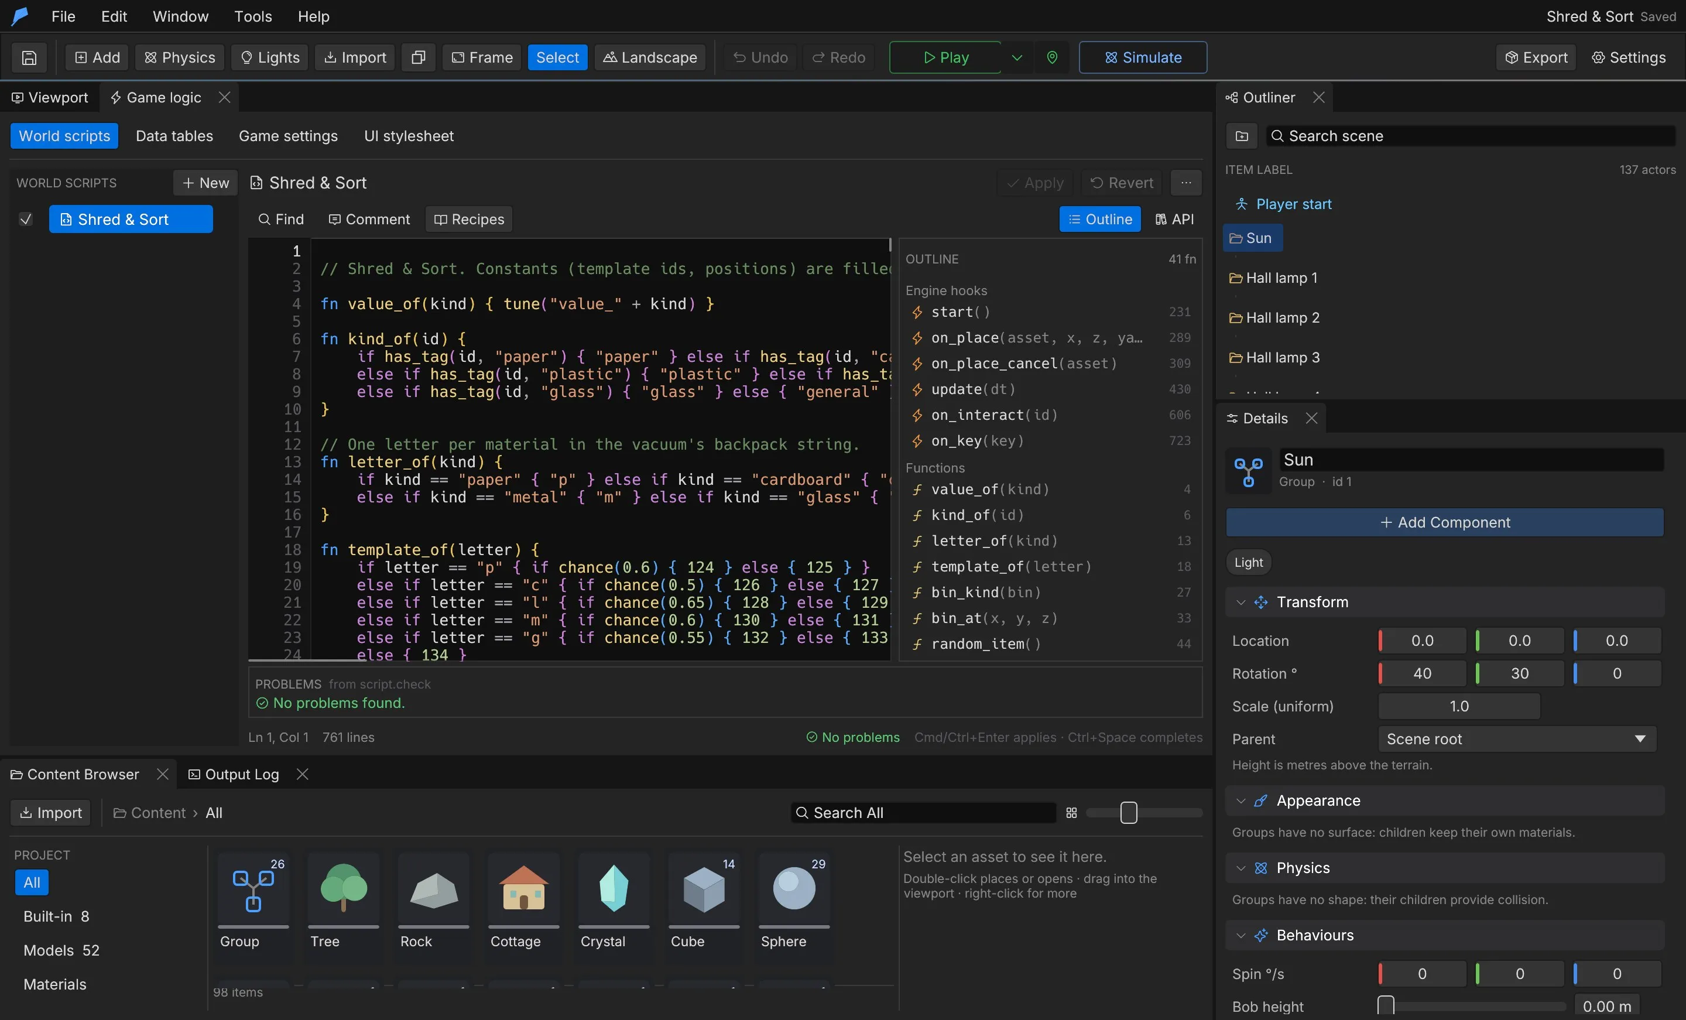Open the Landscape tool
The height and width of the screenshot is (1020, 1686).
click(649, 57)
